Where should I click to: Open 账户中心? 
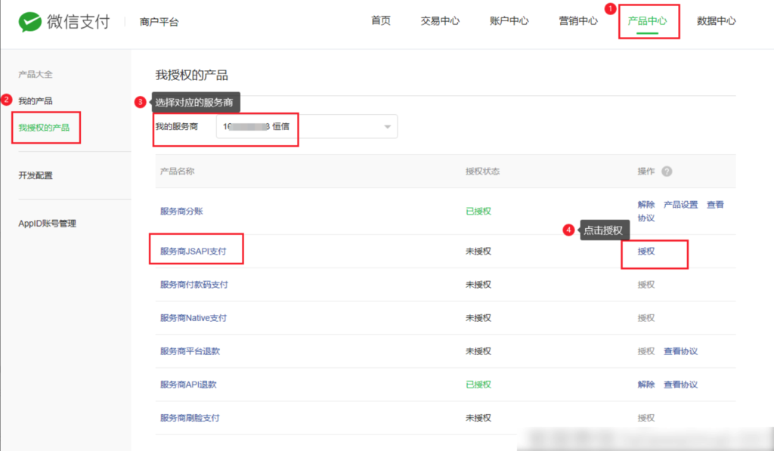(x=508, y=21)
